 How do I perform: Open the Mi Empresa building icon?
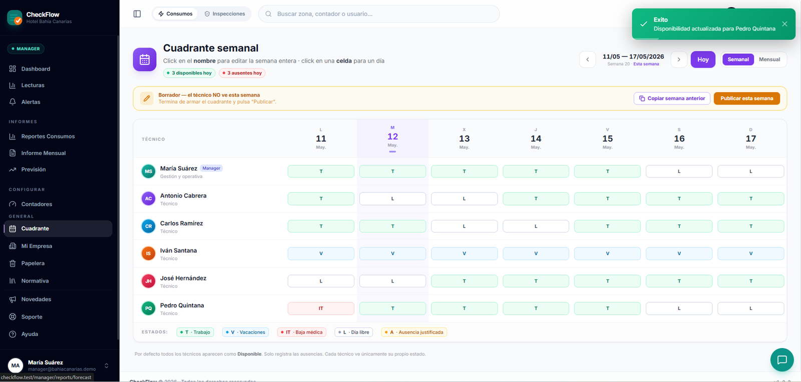13,246
